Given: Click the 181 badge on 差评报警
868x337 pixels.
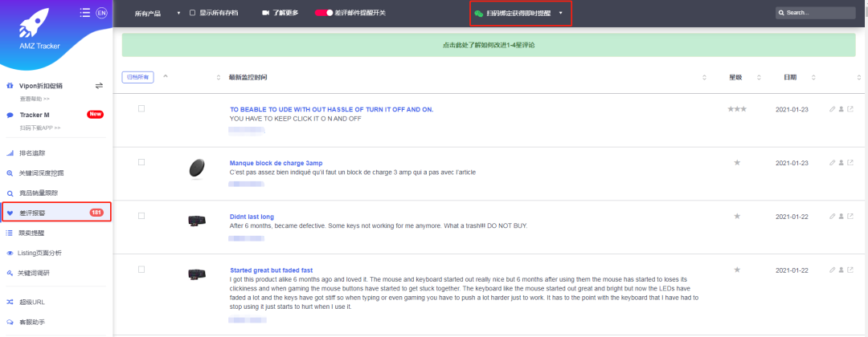Looking at the screenshot, I should point(96,213).
